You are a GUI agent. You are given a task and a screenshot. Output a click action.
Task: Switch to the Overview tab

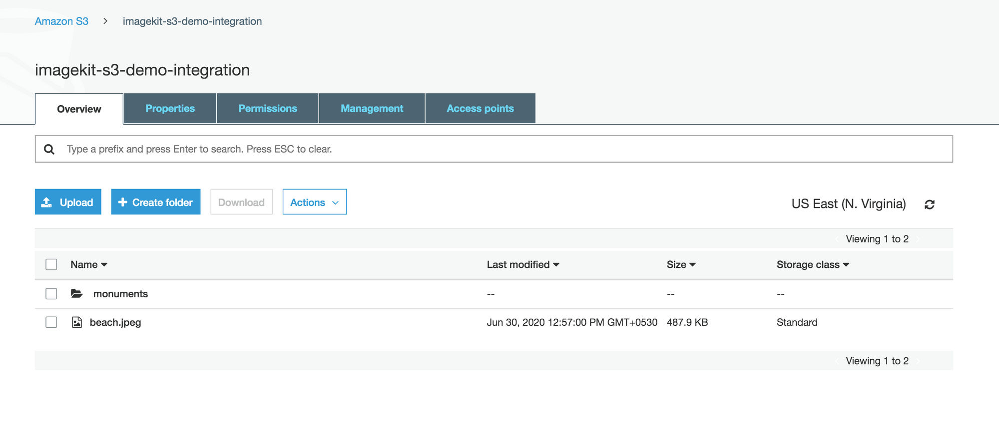[x=79, y=109]
